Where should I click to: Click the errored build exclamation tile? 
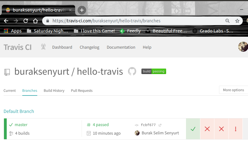click(x=235, y=129)
